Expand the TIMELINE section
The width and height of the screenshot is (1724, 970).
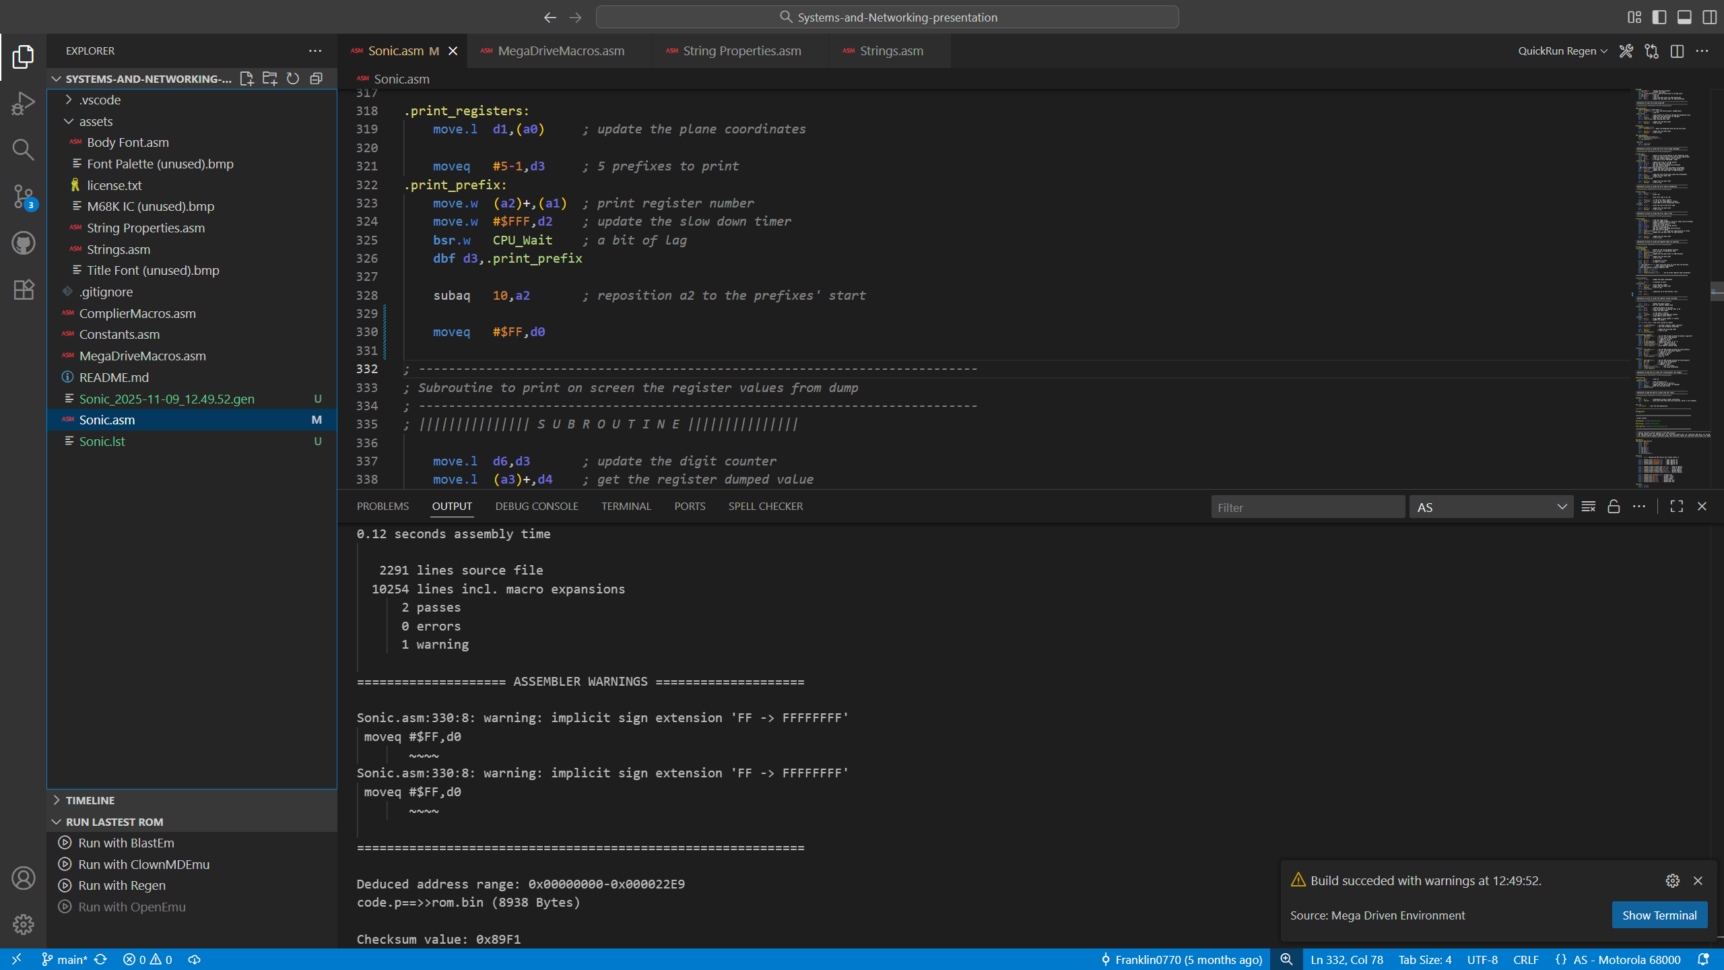pyautogui.click(x=90, y=800)
